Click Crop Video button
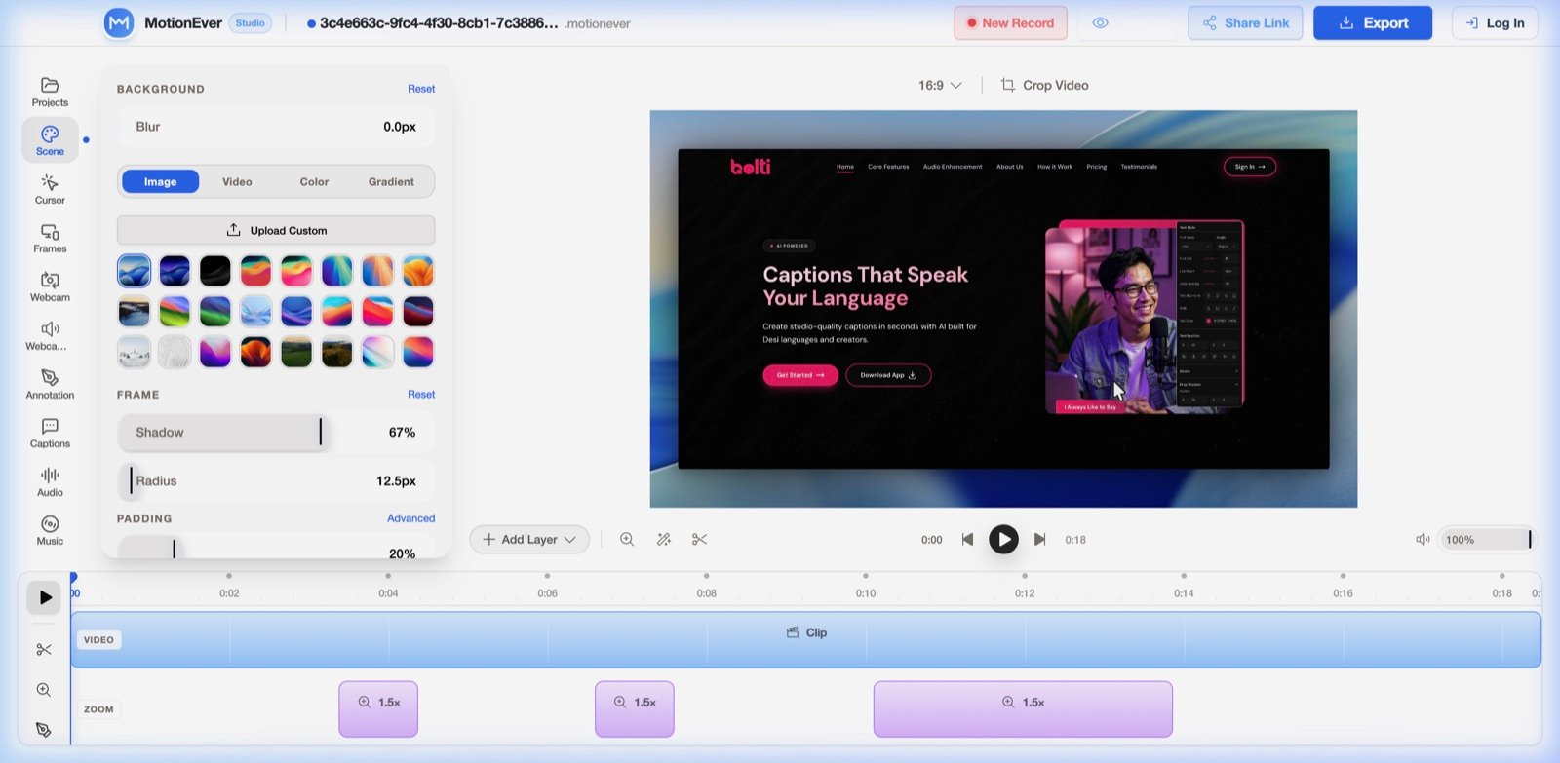 [1044, 85]
